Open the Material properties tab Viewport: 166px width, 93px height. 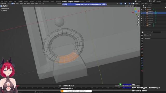pos(142,71)
